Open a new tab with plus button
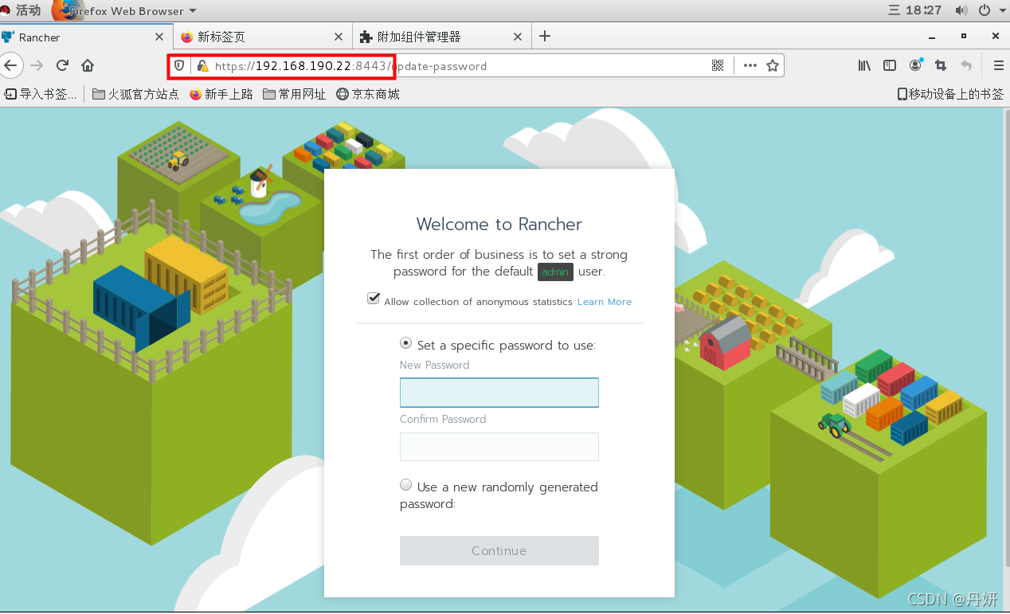The width and height of the screenshot is (1010, 614). 545,36
